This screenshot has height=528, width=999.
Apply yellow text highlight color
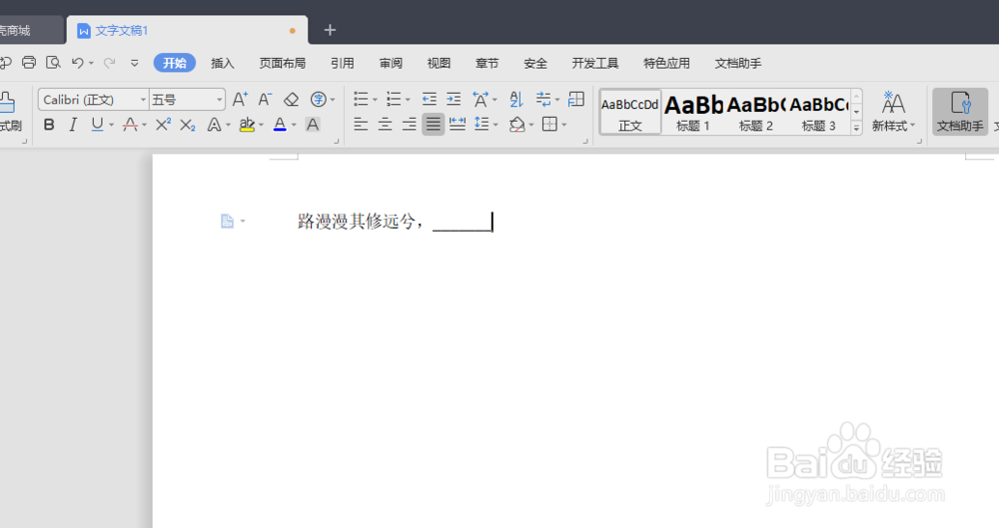point(247,124)
